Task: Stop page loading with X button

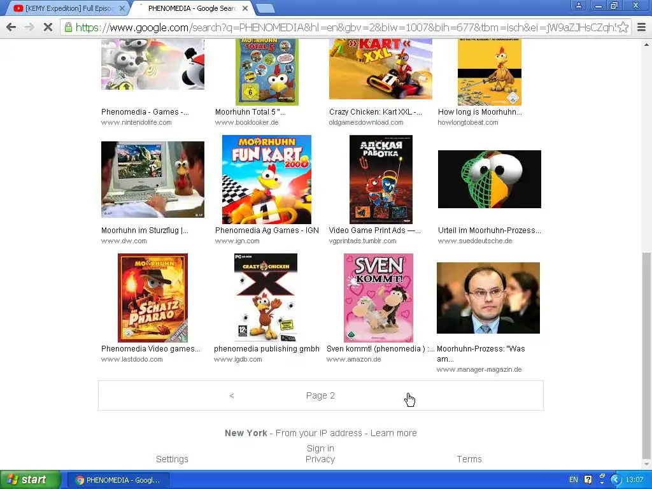Action: click(x=48, y=27)
